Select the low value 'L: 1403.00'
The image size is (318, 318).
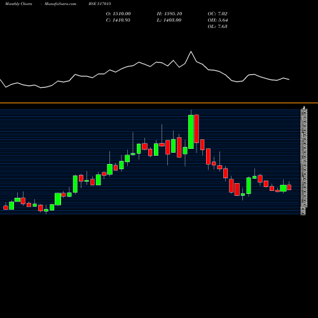click(169, 20)
